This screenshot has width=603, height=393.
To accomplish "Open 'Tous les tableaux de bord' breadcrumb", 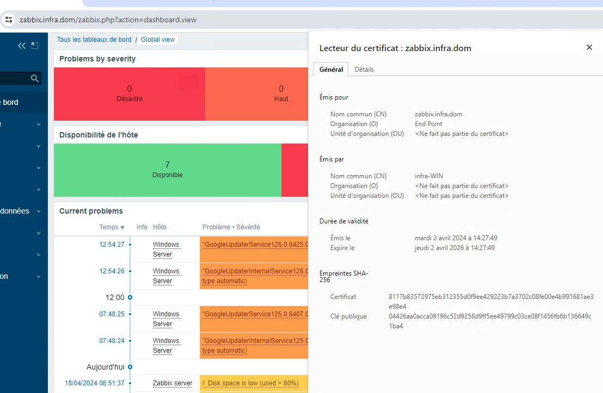I will click(94, 40).
